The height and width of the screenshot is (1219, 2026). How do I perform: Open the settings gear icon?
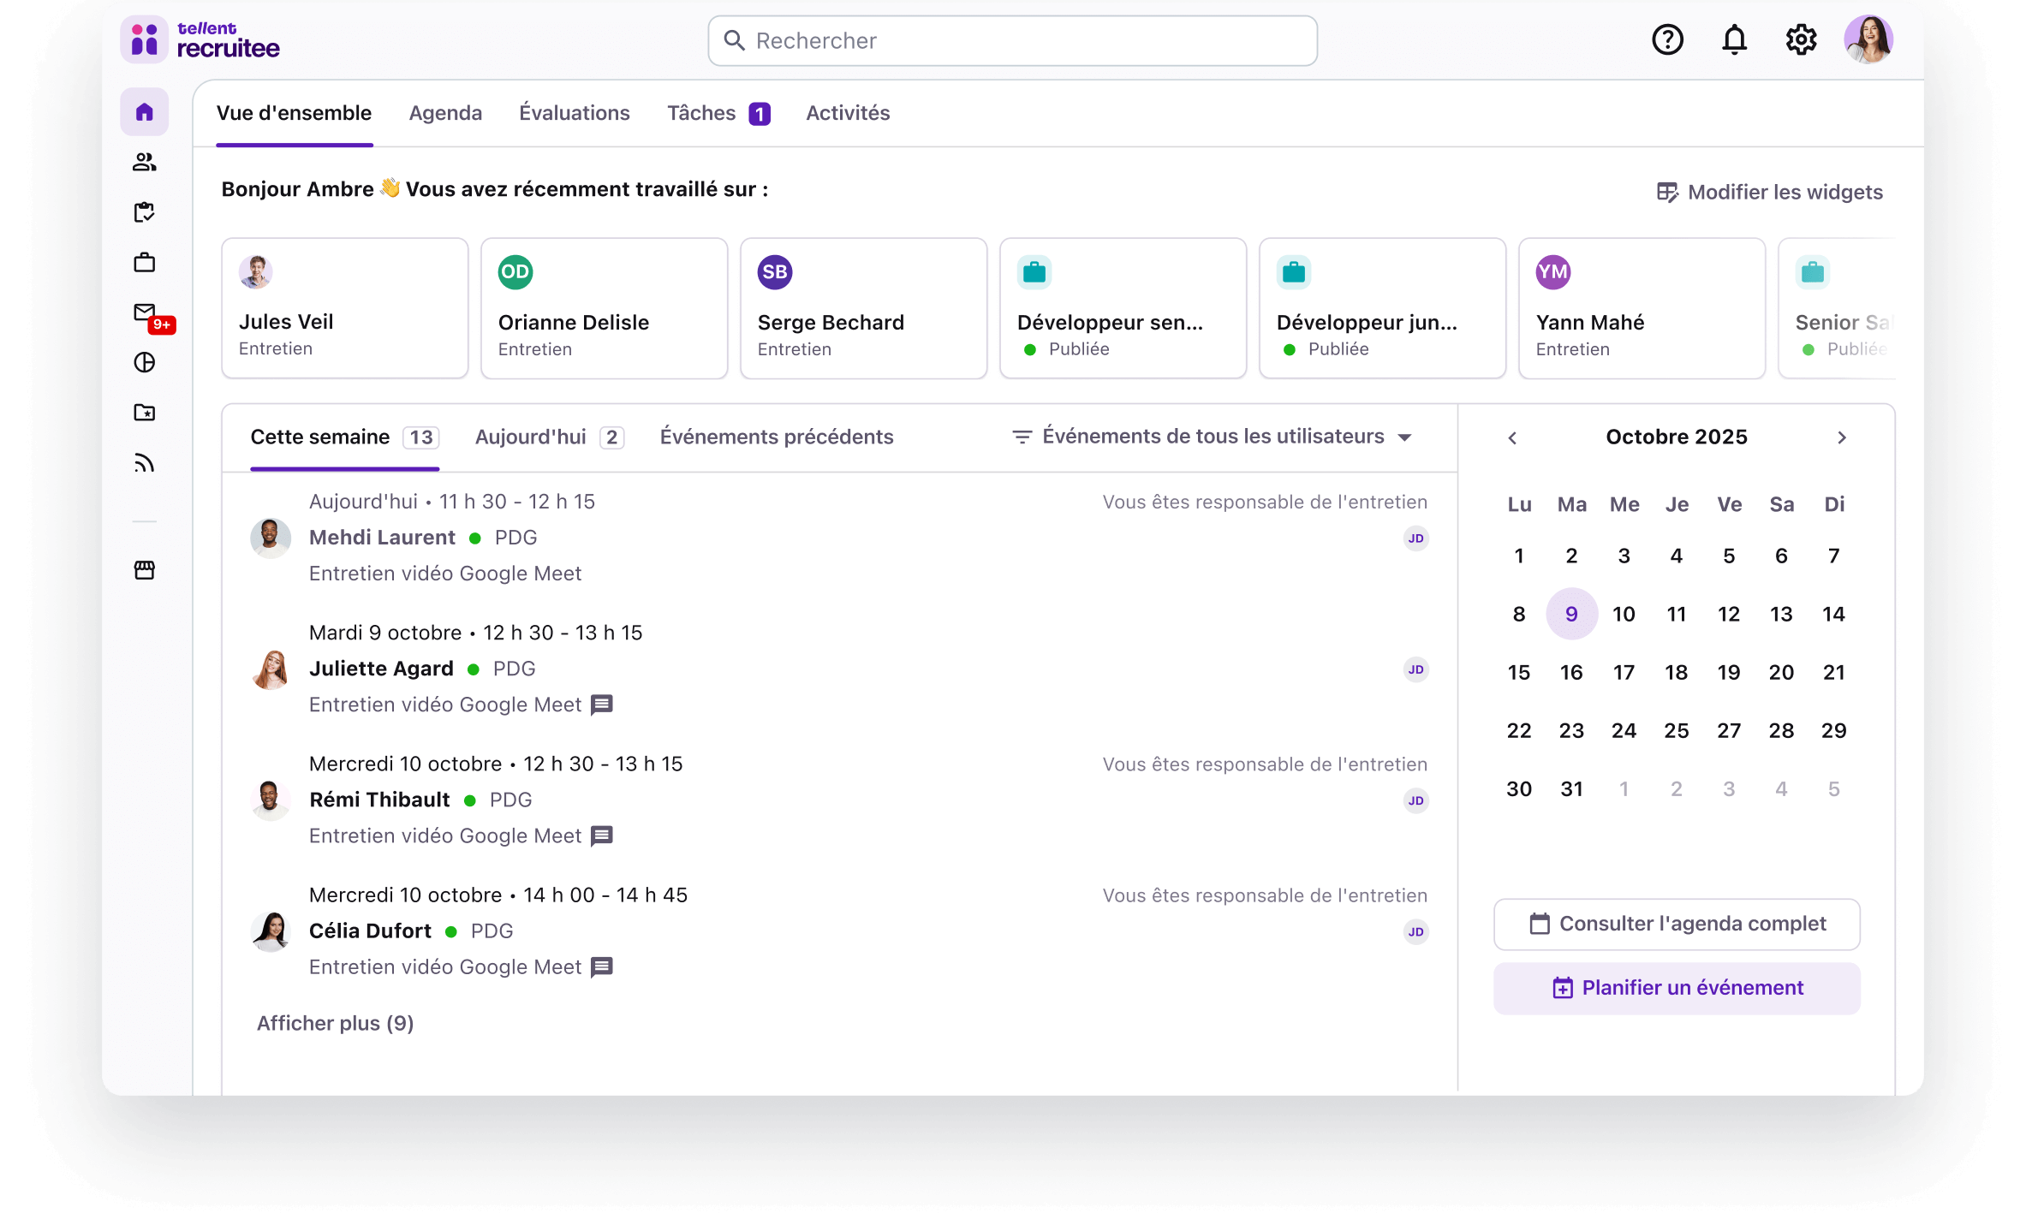click(1801, 40)
